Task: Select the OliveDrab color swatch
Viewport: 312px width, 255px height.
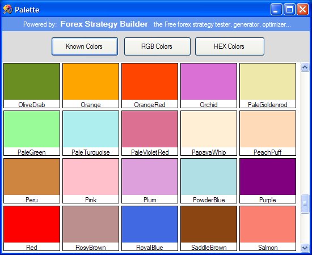Action: (32, 86)
